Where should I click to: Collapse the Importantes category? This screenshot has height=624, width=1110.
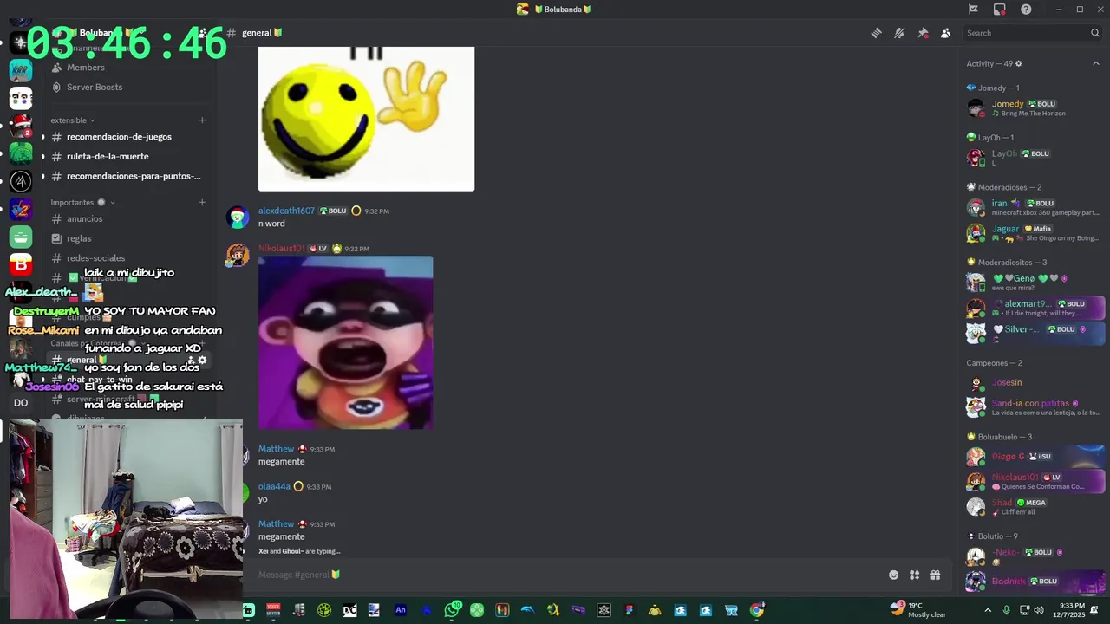pyautogui.click(x=82, y=202)
